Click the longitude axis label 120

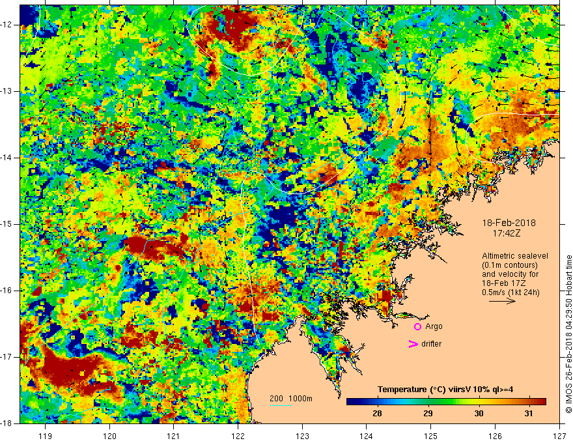click(109, 436)
